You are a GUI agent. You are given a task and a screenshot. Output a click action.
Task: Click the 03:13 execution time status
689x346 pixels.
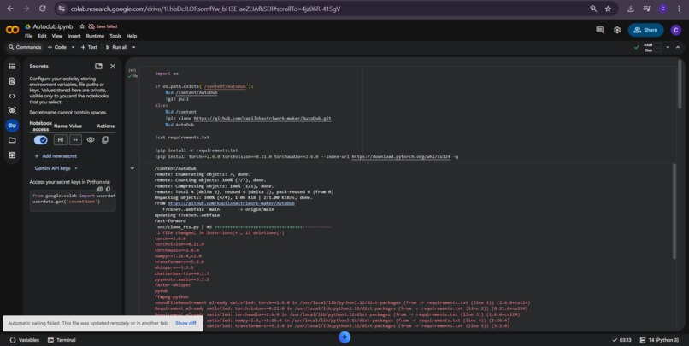pos(621,340)
